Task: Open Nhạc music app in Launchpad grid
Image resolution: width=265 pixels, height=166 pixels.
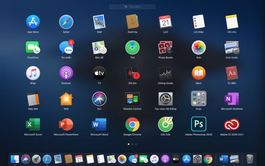Action: [x=33, y=73]
